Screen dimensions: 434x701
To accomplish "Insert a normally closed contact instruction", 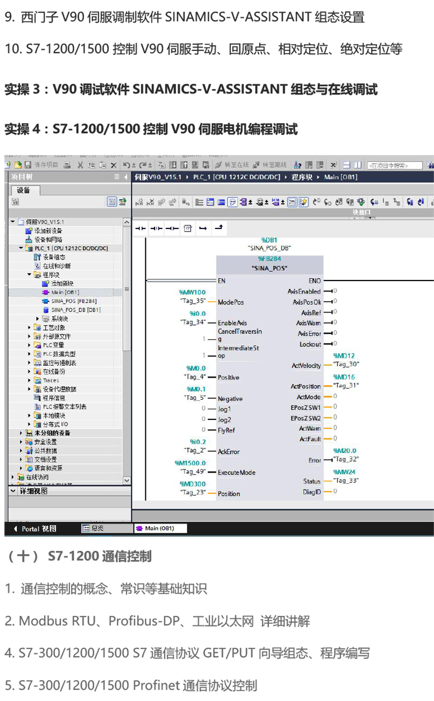I will (x=156, y=228).
